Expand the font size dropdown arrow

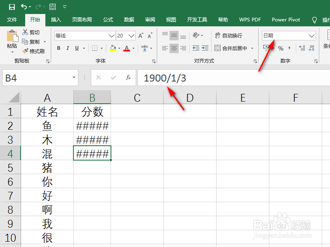[131, 36]
